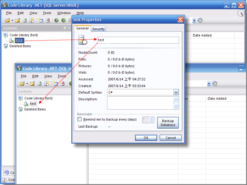Open the dropdown arrow beside bottom window's Open icon

27,84
